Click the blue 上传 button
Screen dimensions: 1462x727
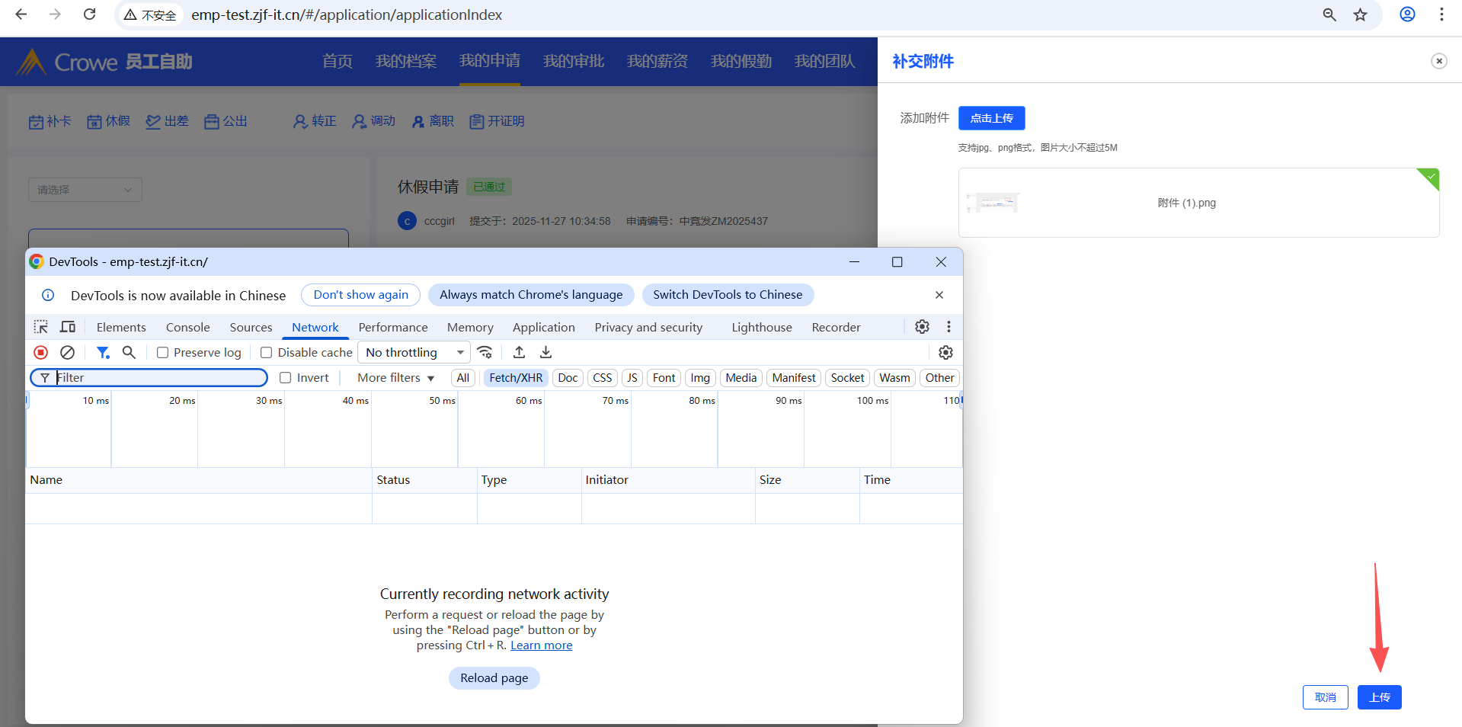click(1379, 697)
